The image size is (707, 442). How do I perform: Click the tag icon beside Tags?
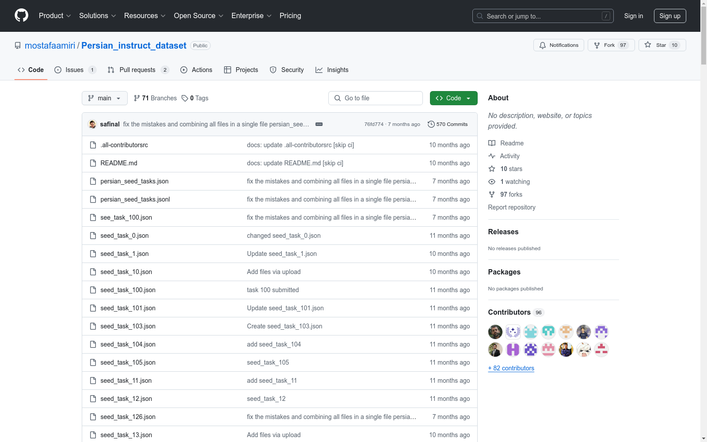tap(185, 98)
